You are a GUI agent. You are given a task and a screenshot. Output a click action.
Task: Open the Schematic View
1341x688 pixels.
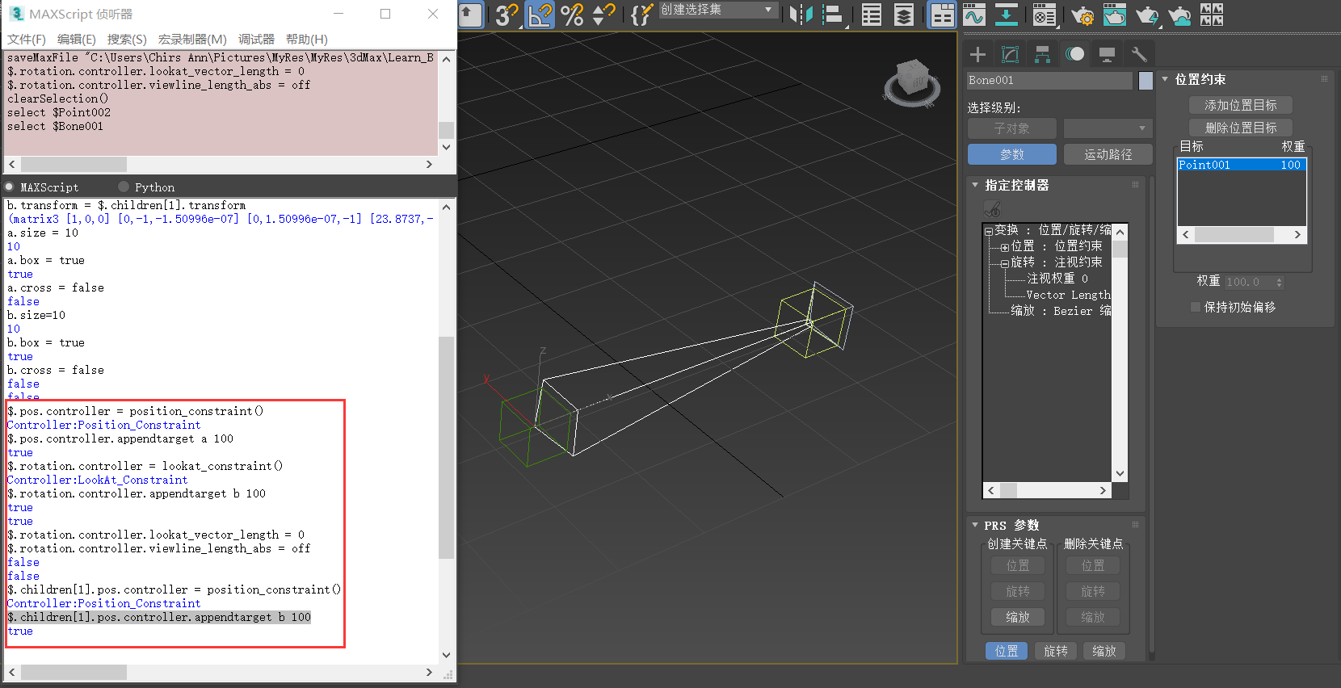[1007, 15]
